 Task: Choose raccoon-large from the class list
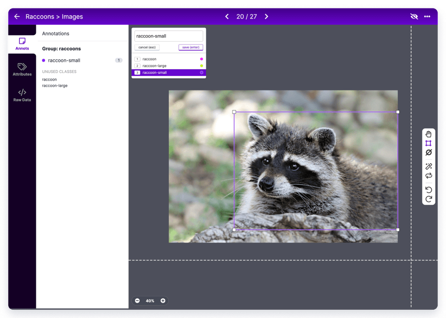pos(154,66)
